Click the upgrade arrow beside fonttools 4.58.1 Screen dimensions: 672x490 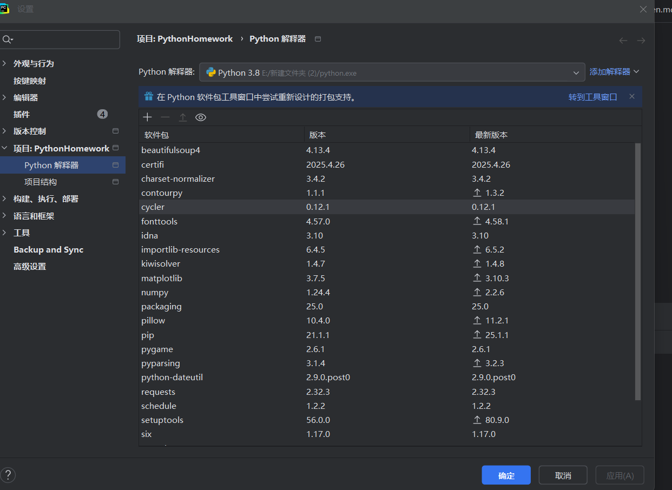point(477,221)
